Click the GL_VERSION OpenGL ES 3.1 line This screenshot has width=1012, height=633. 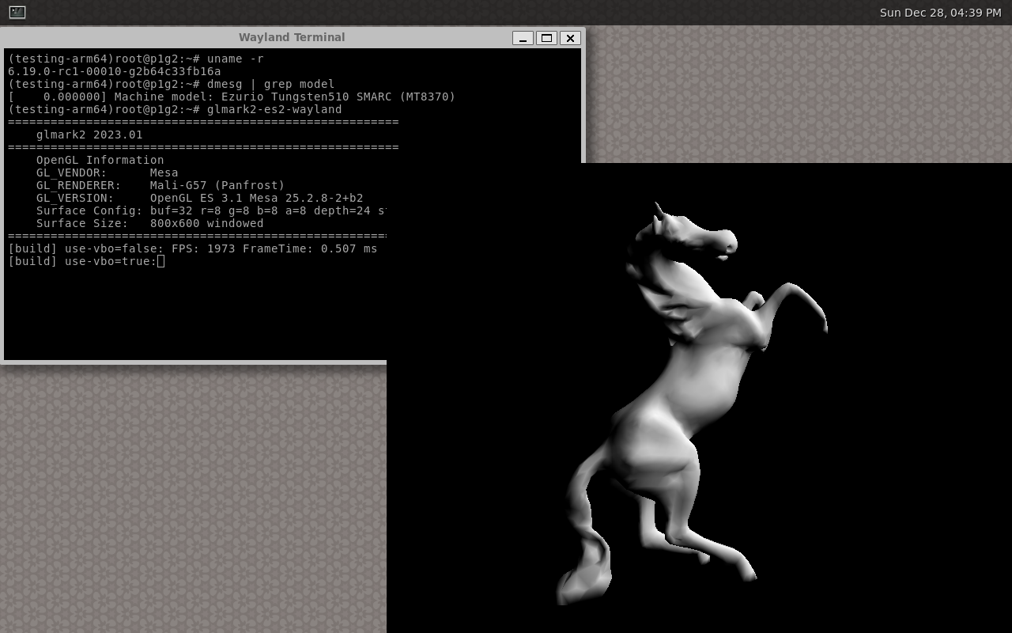tap(199, 198)
